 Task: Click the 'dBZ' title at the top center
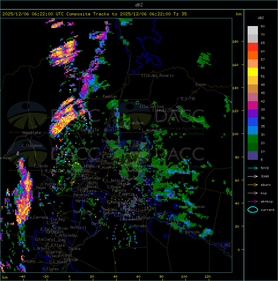[139, 5]
